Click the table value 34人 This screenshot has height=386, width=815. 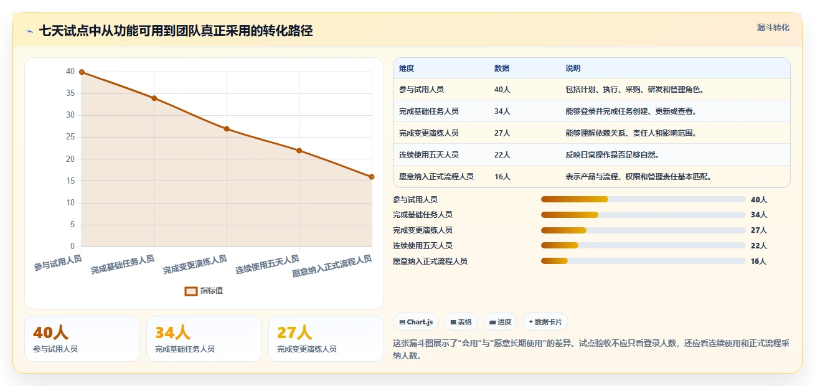(x=502, y=111)
